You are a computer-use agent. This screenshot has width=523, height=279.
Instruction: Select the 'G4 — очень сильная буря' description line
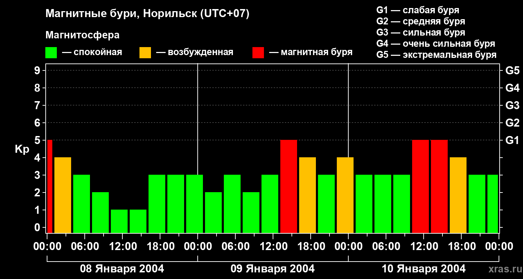coord(435,44)
